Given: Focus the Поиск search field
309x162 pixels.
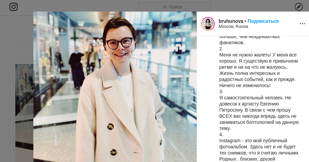Looking at the screenshot, I should click(x=174, y=7).
